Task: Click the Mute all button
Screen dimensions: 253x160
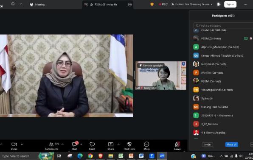Action: pyautogui.click(x=231, y=144)
